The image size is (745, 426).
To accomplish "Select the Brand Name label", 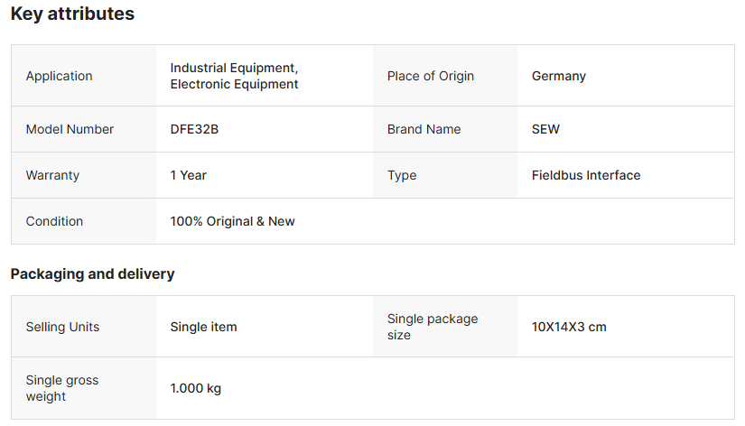I will pyautogui.click(x=424, y=129).
